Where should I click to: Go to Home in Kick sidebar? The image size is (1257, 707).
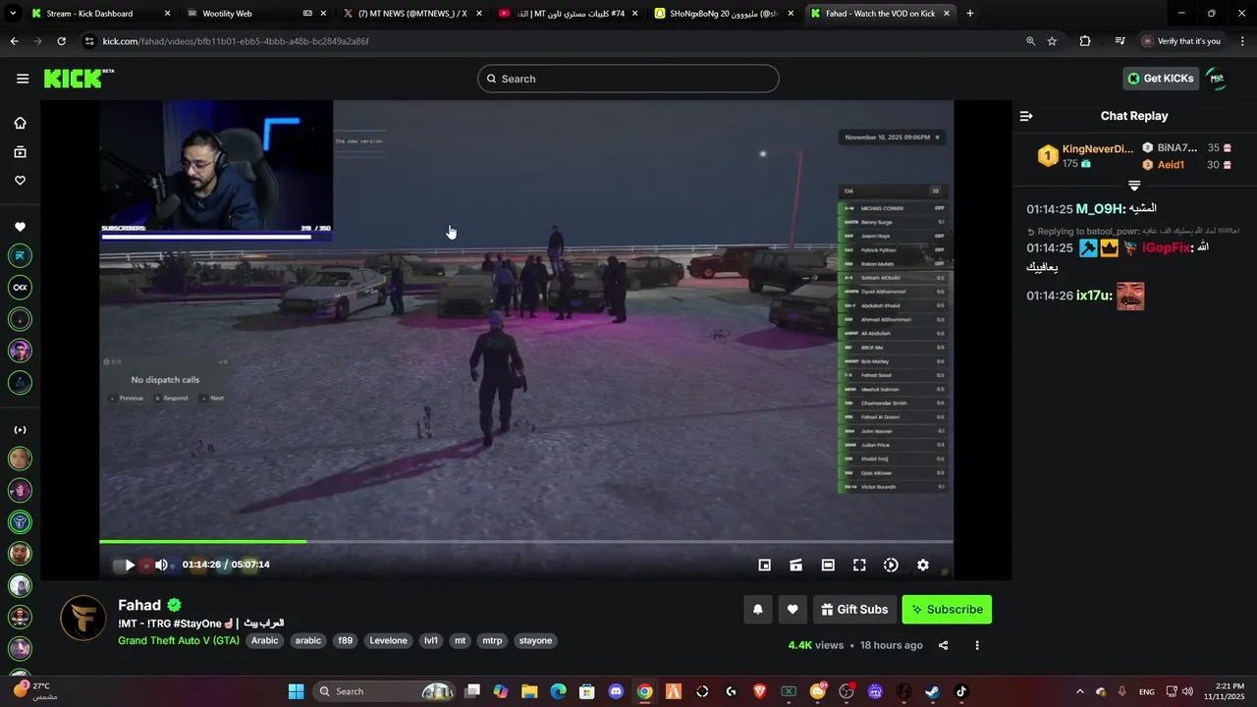click(20, 123)
